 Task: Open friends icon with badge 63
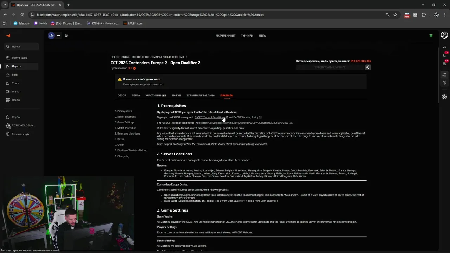pos(444,63)
